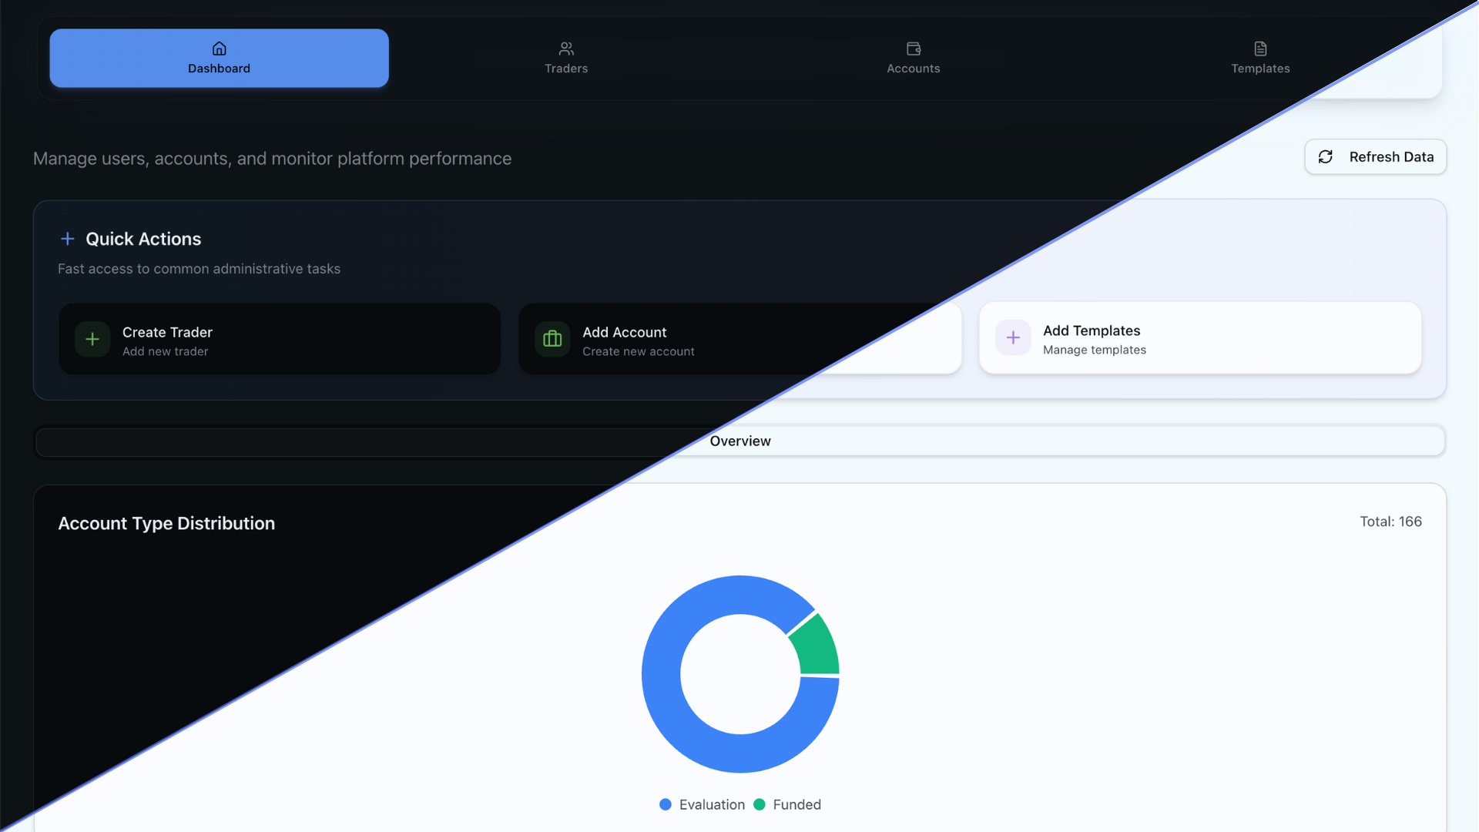Screen dimensions: 1479x832
Task: Click the Accounts wallet icon
Action: pyautogui.click(x=913, y=48)
